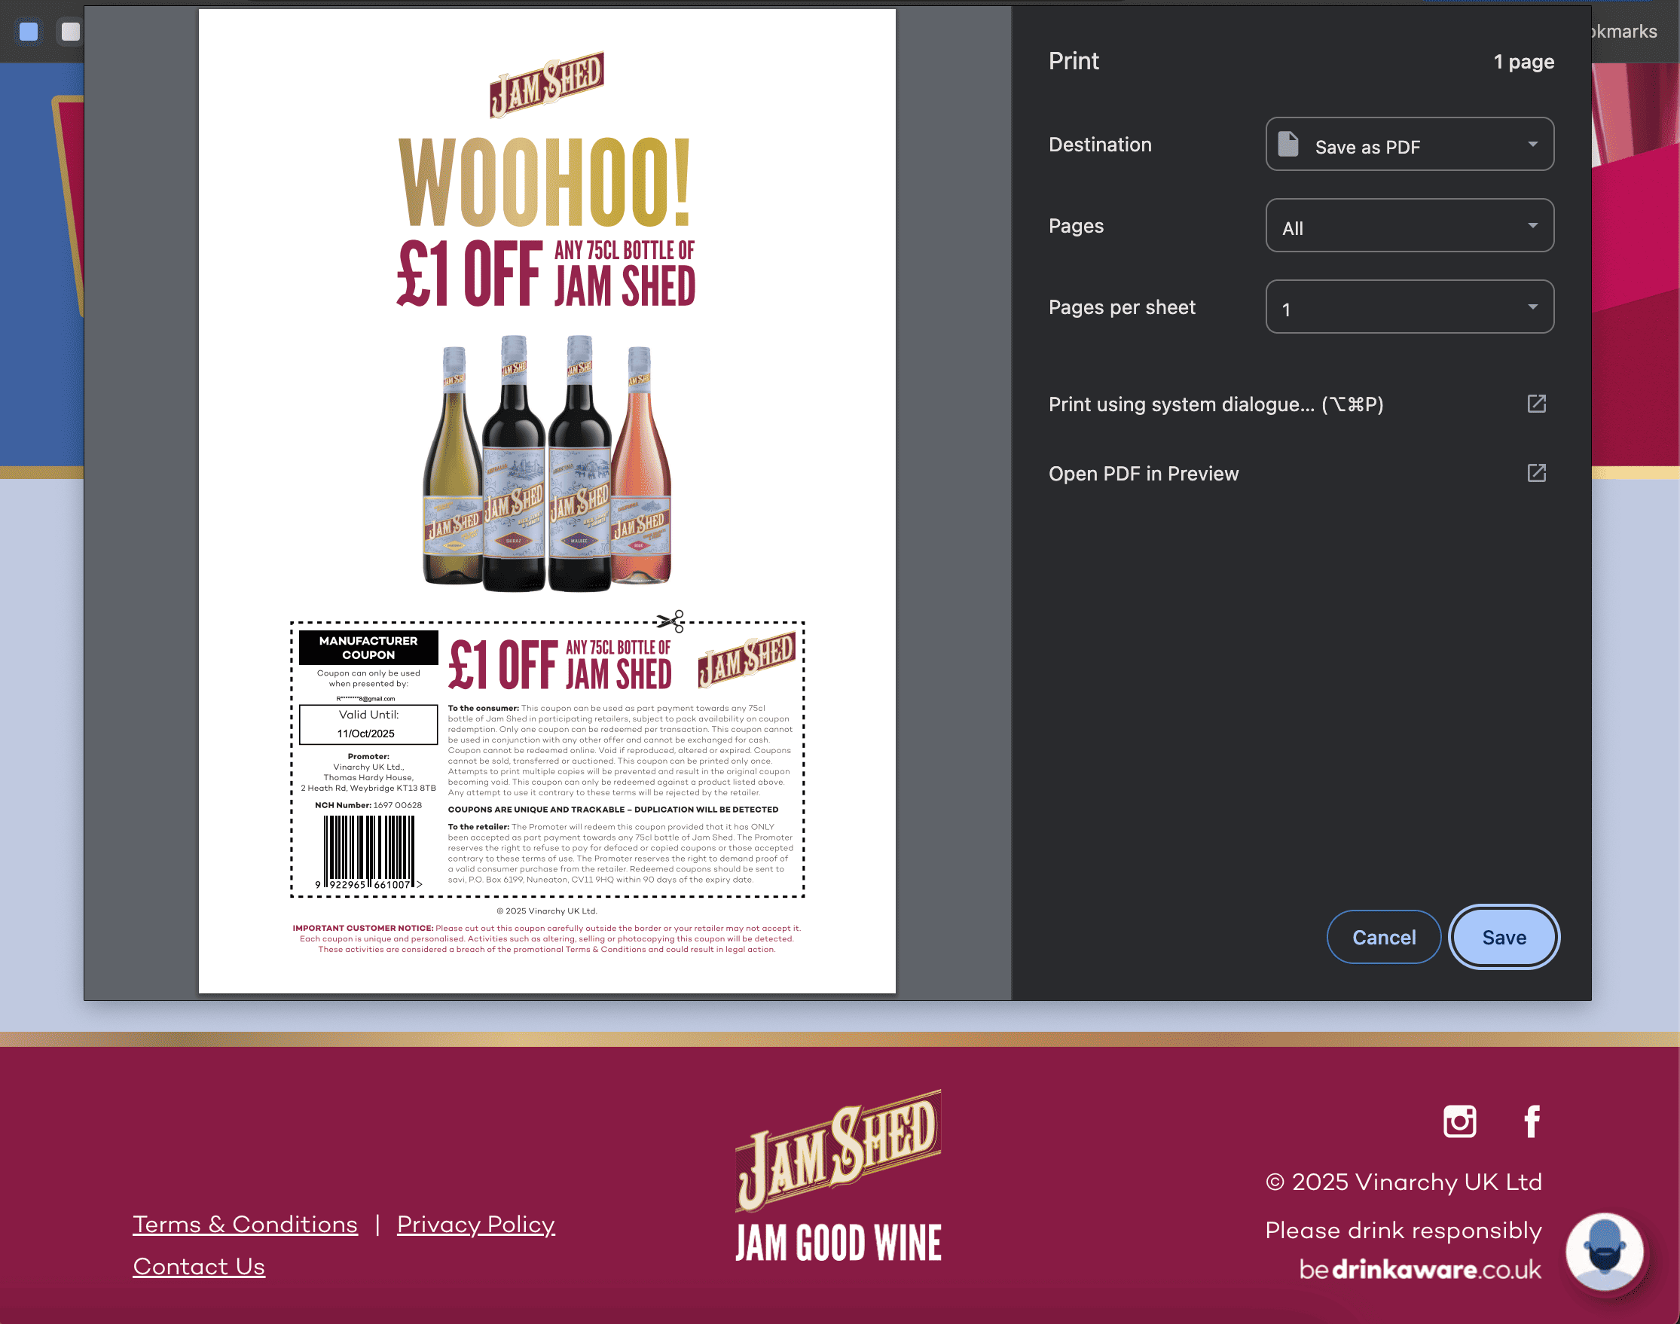The image size is (1680, 1324).
Task: Cancel the Print dialog
Action: click(x=1384, y=937)
